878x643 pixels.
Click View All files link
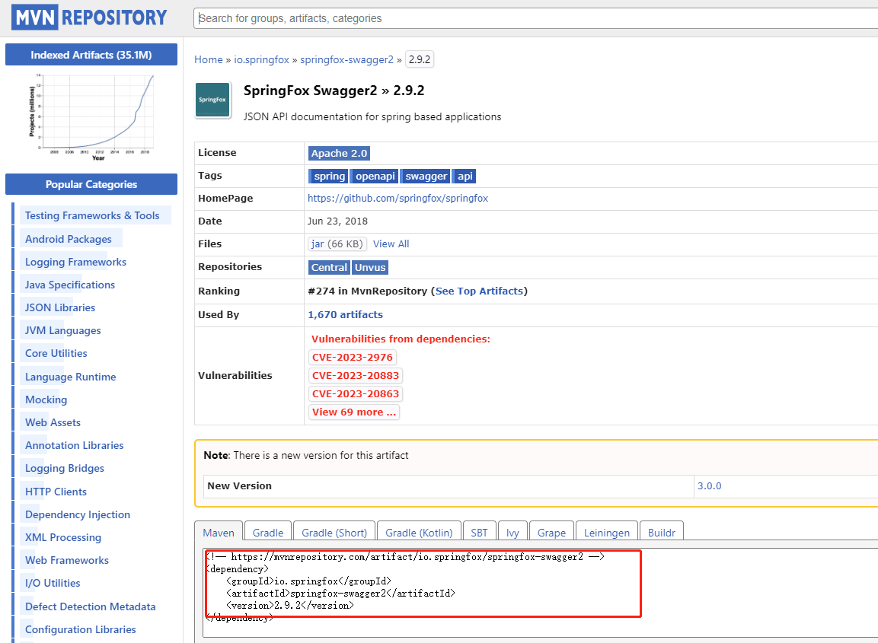[x=391, y=244]
